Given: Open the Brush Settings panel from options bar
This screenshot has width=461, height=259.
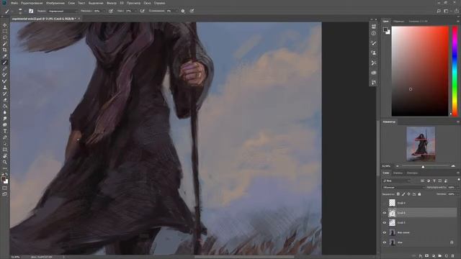Looking at the screenshot, I should pyautogui.click(x=31, y=11).
